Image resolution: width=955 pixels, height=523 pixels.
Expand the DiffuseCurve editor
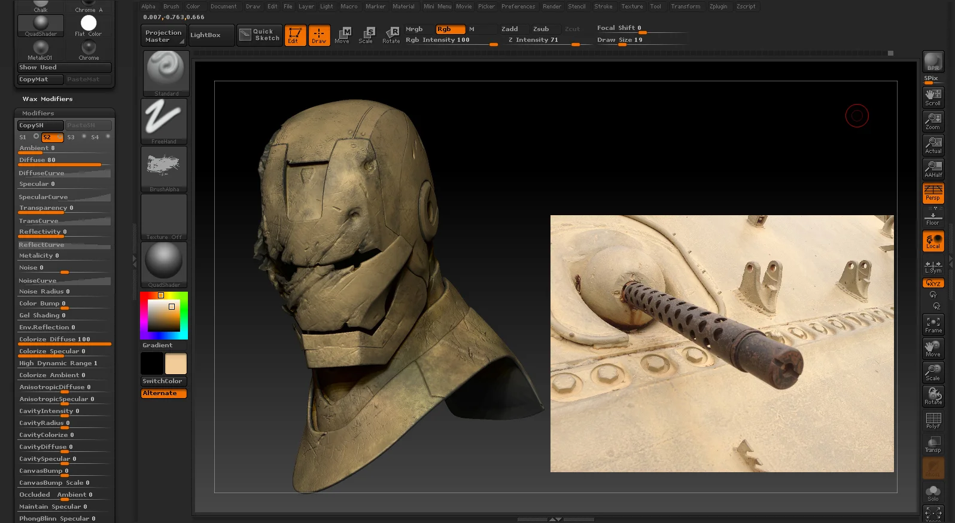coord(64,173)
